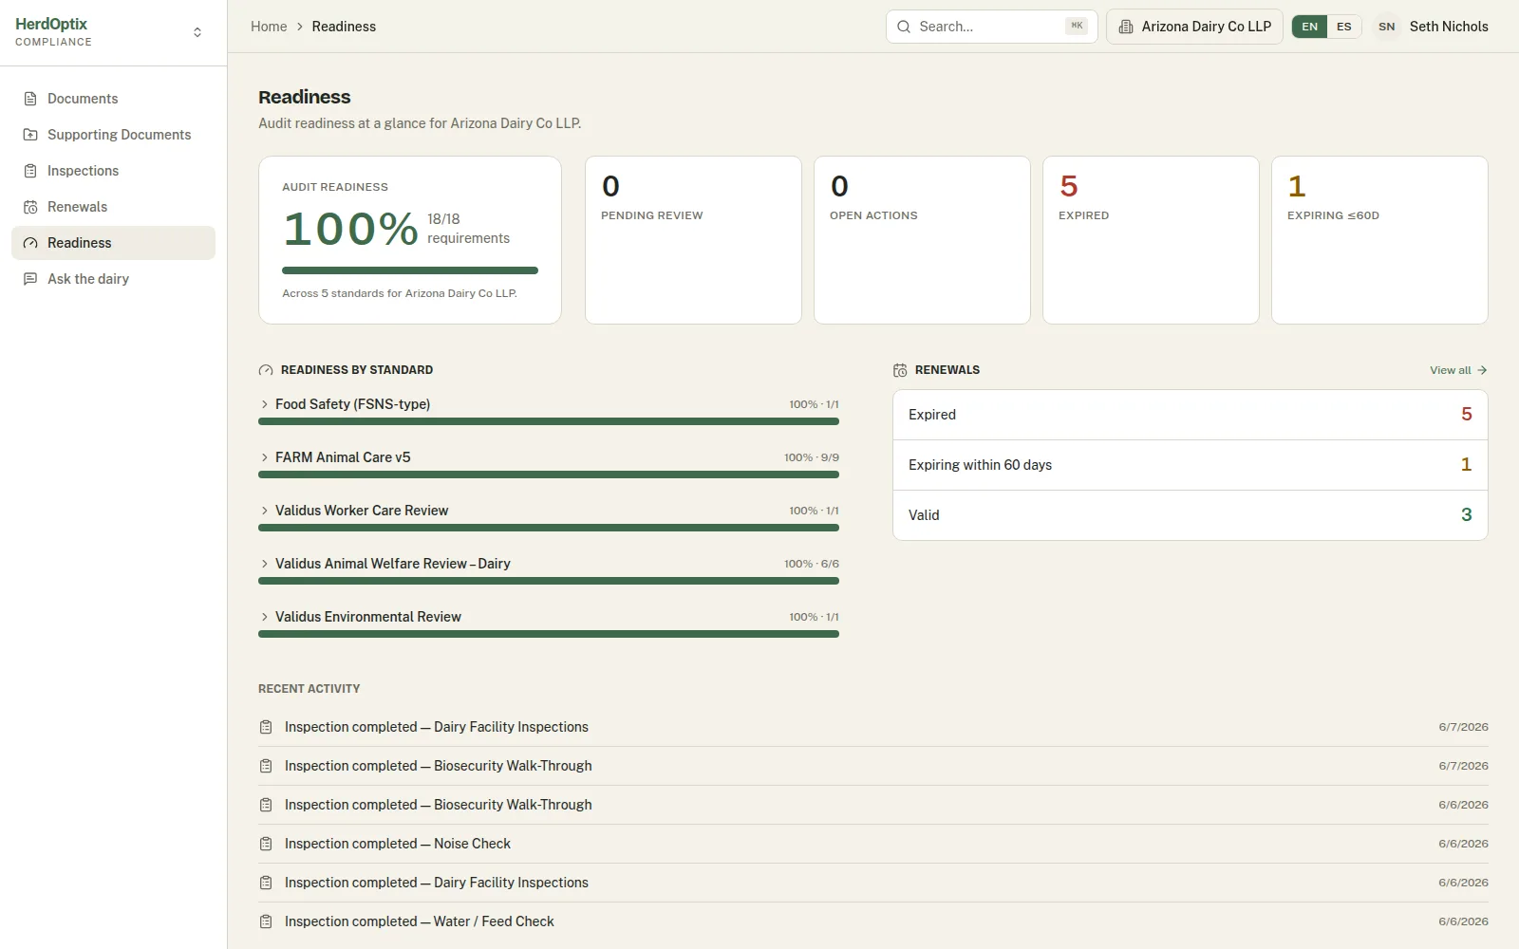1519x949 pixels.
Task: Click clipboard icon of 6/7 Biosecurity Walk-Through activity
Action: tap(266, 766)
